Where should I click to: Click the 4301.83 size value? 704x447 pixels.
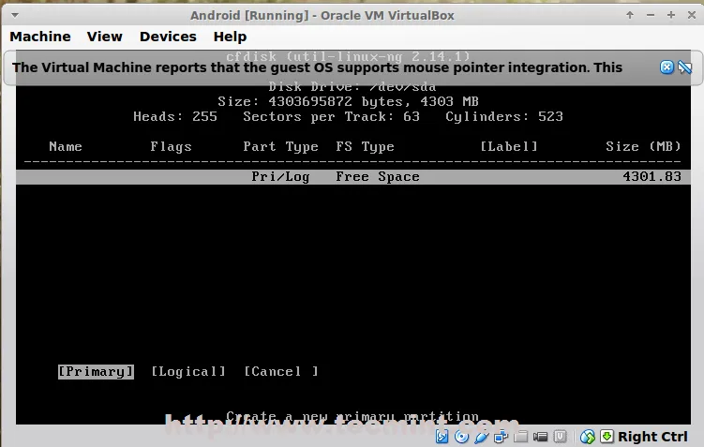pos(652,176)
